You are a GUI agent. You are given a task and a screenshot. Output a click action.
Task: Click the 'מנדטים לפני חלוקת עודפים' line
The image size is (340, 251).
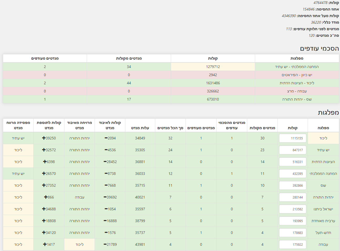click(312, 29)
